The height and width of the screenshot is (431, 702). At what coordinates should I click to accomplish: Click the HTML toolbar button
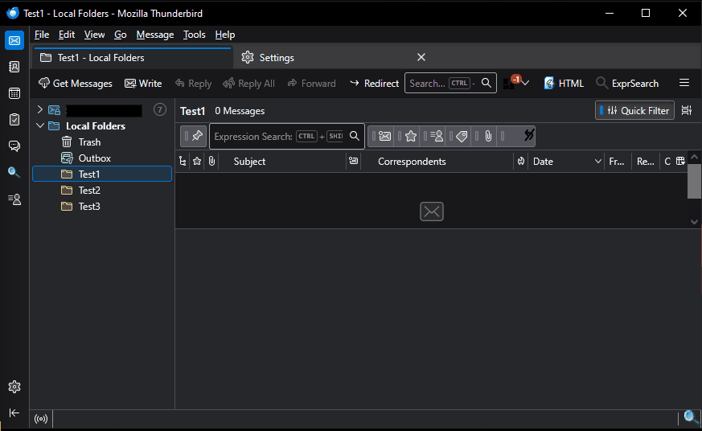point(564,84)
